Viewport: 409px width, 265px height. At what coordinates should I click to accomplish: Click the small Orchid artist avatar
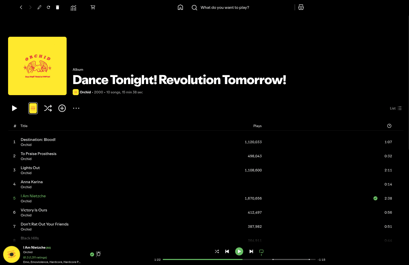(x=76, y=92)
